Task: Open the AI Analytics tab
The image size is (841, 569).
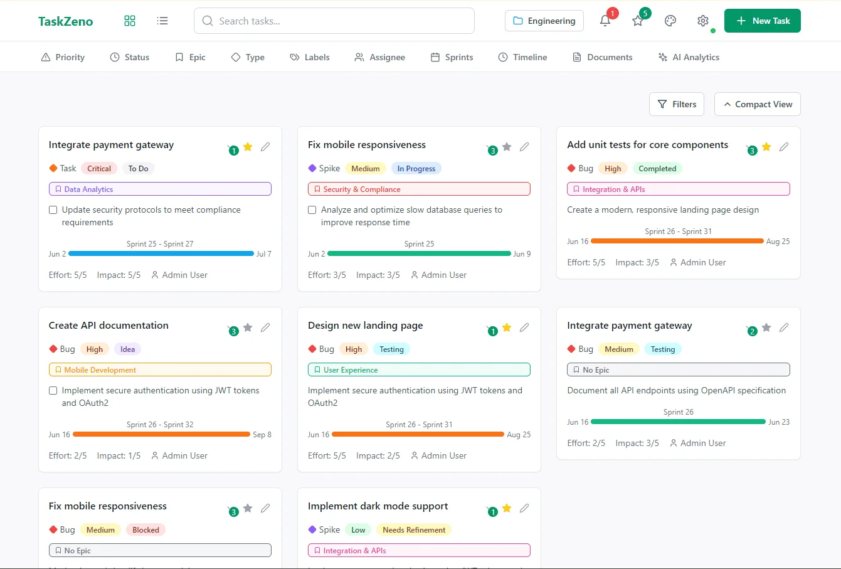Action: click(689, 57)
